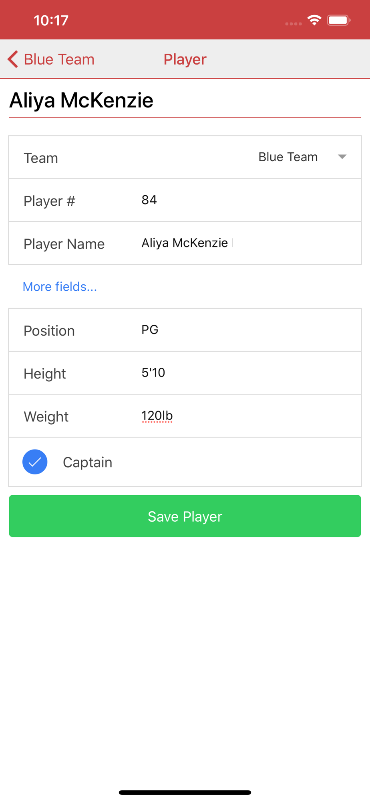
Task: Tap the Aliya McKenzie heading
Action: point(81,100)
